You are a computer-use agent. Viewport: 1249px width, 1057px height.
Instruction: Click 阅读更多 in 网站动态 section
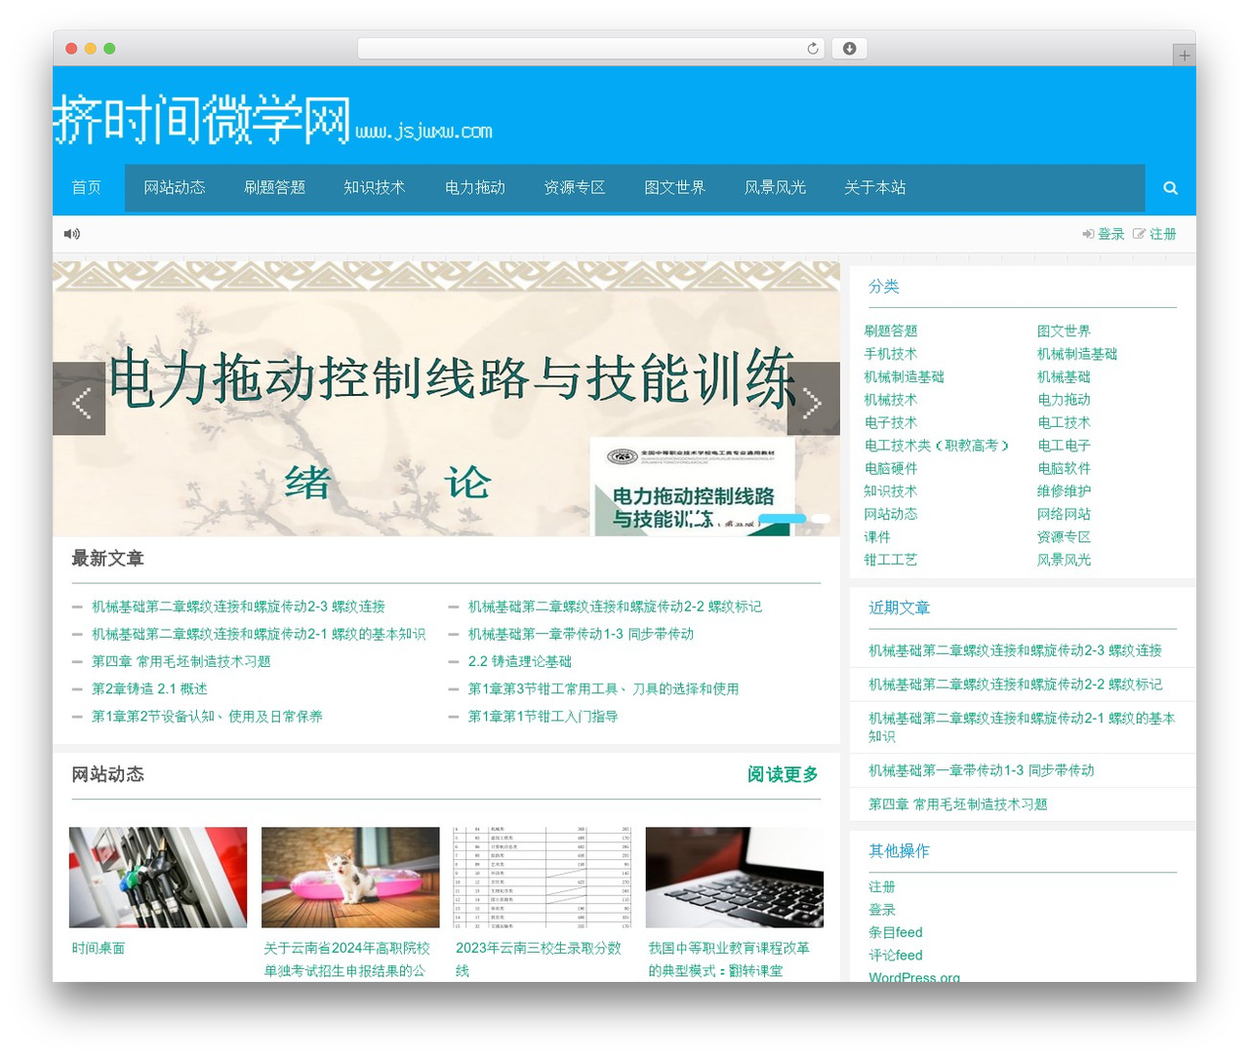pos(783,774)
